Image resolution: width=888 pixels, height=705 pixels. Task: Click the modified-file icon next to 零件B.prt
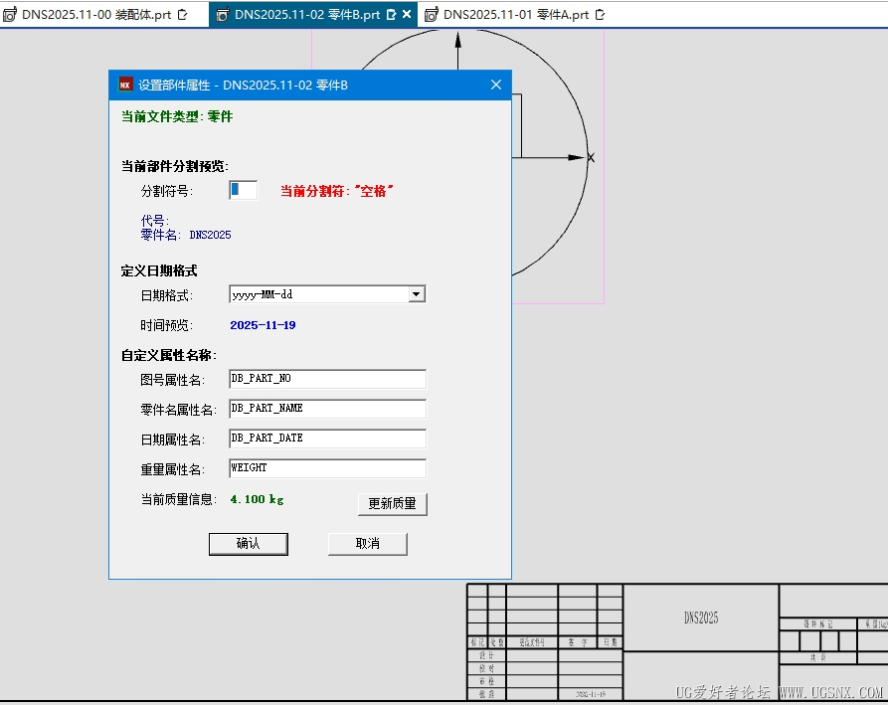click(391, 15)
